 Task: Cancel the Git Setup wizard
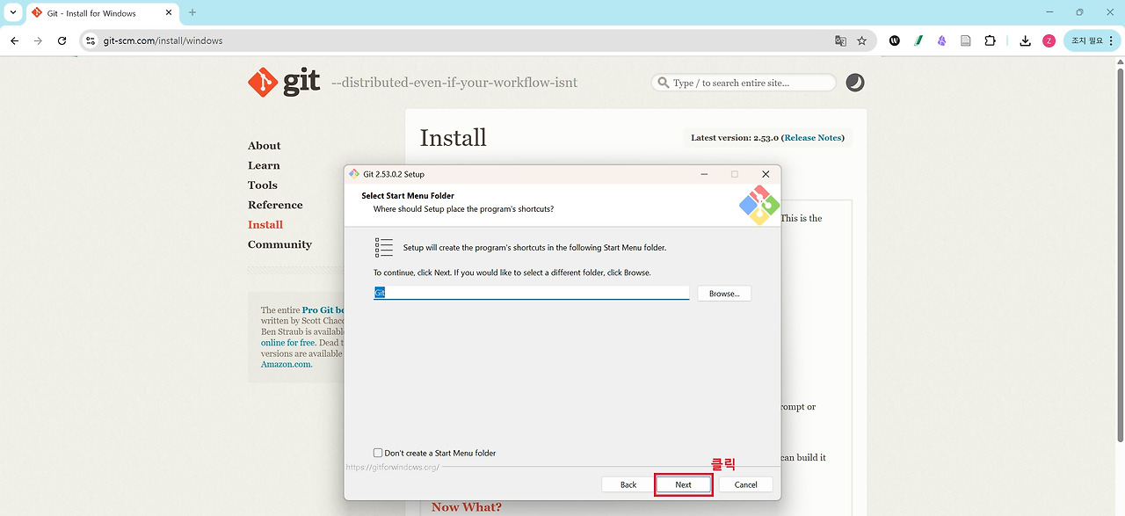pyautogui.click(x=745, y=484)
